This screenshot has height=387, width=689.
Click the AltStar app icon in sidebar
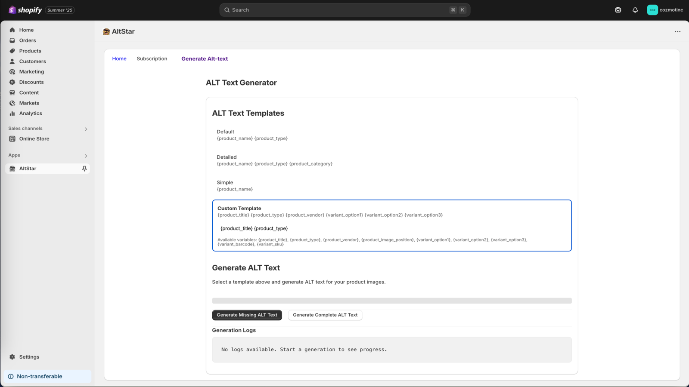pos(12,169)
